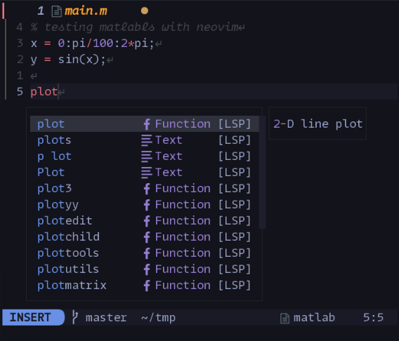Click the 5:5 cursor position indicator
Viewport: 399px width, 341px height.
point(373,318)
